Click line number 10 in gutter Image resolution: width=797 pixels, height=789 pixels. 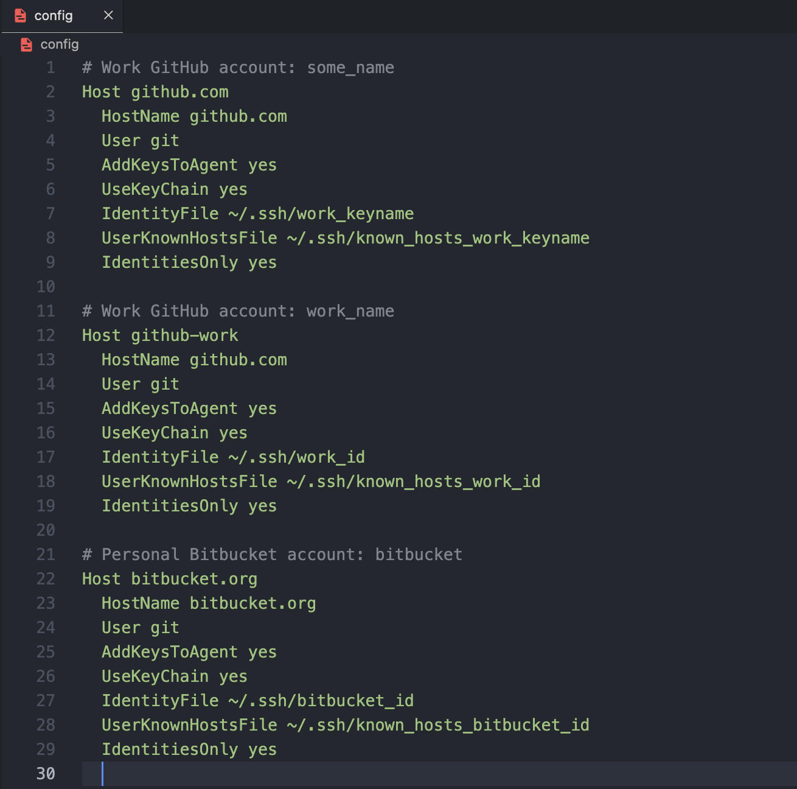click(46, 287)
